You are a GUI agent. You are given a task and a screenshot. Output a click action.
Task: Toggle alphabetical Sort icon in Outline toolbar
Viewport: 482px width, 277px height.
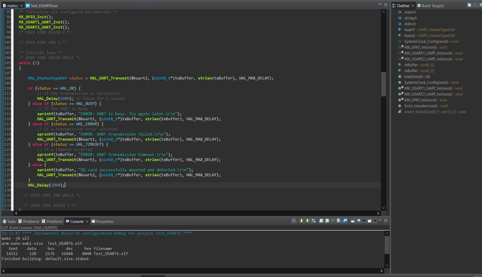tap(475, 5)
